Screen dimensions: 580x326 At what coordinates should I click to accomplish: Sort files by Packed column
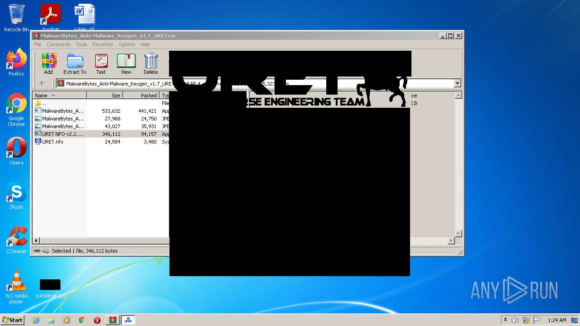pyautogui.click(x=141, y=95)
